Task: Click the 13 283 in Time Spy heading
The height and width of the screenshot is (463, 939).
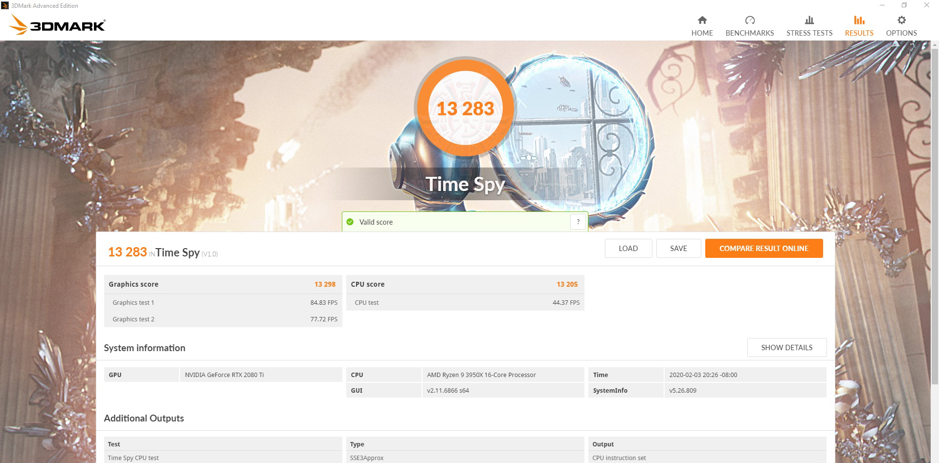Action: pyautogui.click(x=163, y=252)
